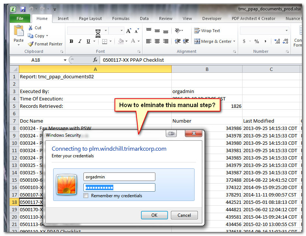Click the Borders icon
The height and width of the screenshot is (236, 306).
click(x=105, y=41)
